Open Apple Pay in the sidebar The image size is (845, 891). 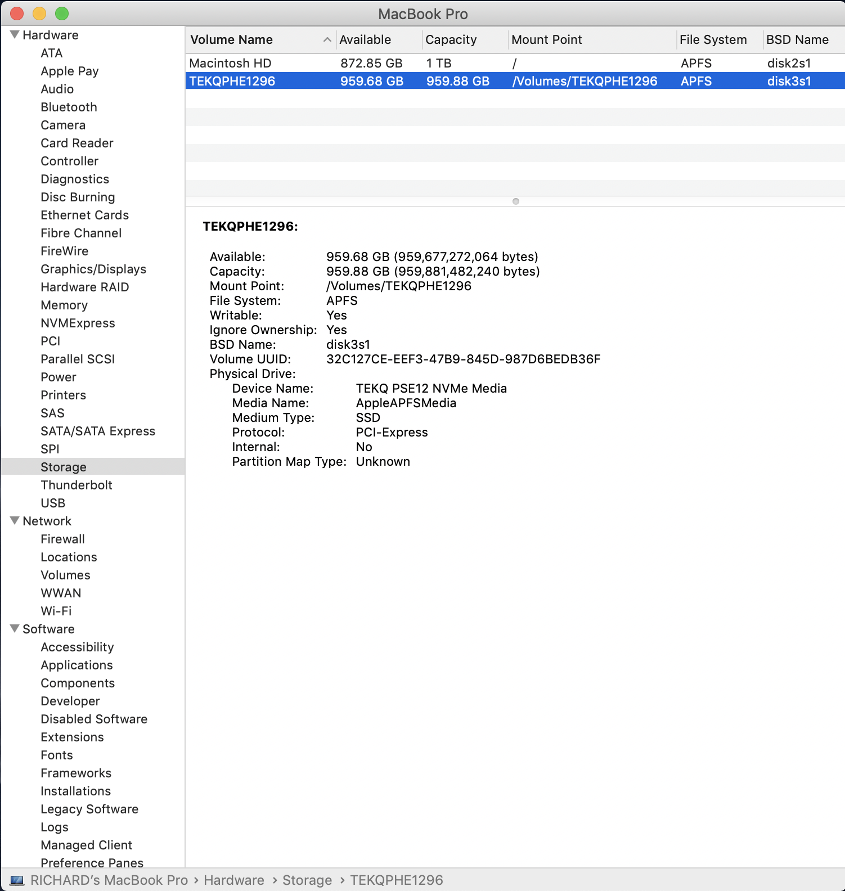coord(69,71)
